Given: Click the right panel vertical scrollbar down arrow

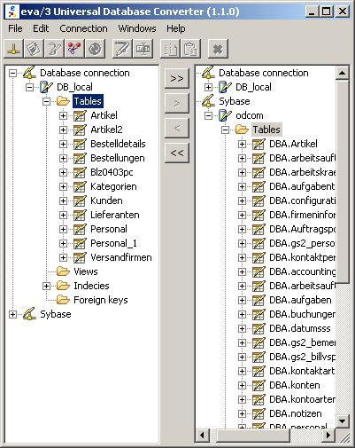Looking at the screenshot, I should click(x=343, y=420).
